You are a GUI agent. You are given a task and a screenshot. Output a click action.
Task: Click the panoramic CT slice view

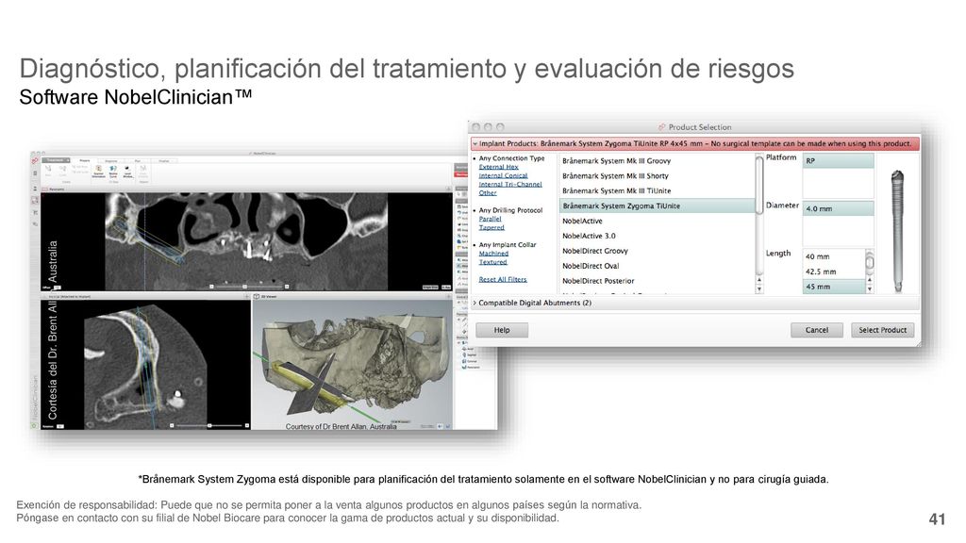click(246, 241)
